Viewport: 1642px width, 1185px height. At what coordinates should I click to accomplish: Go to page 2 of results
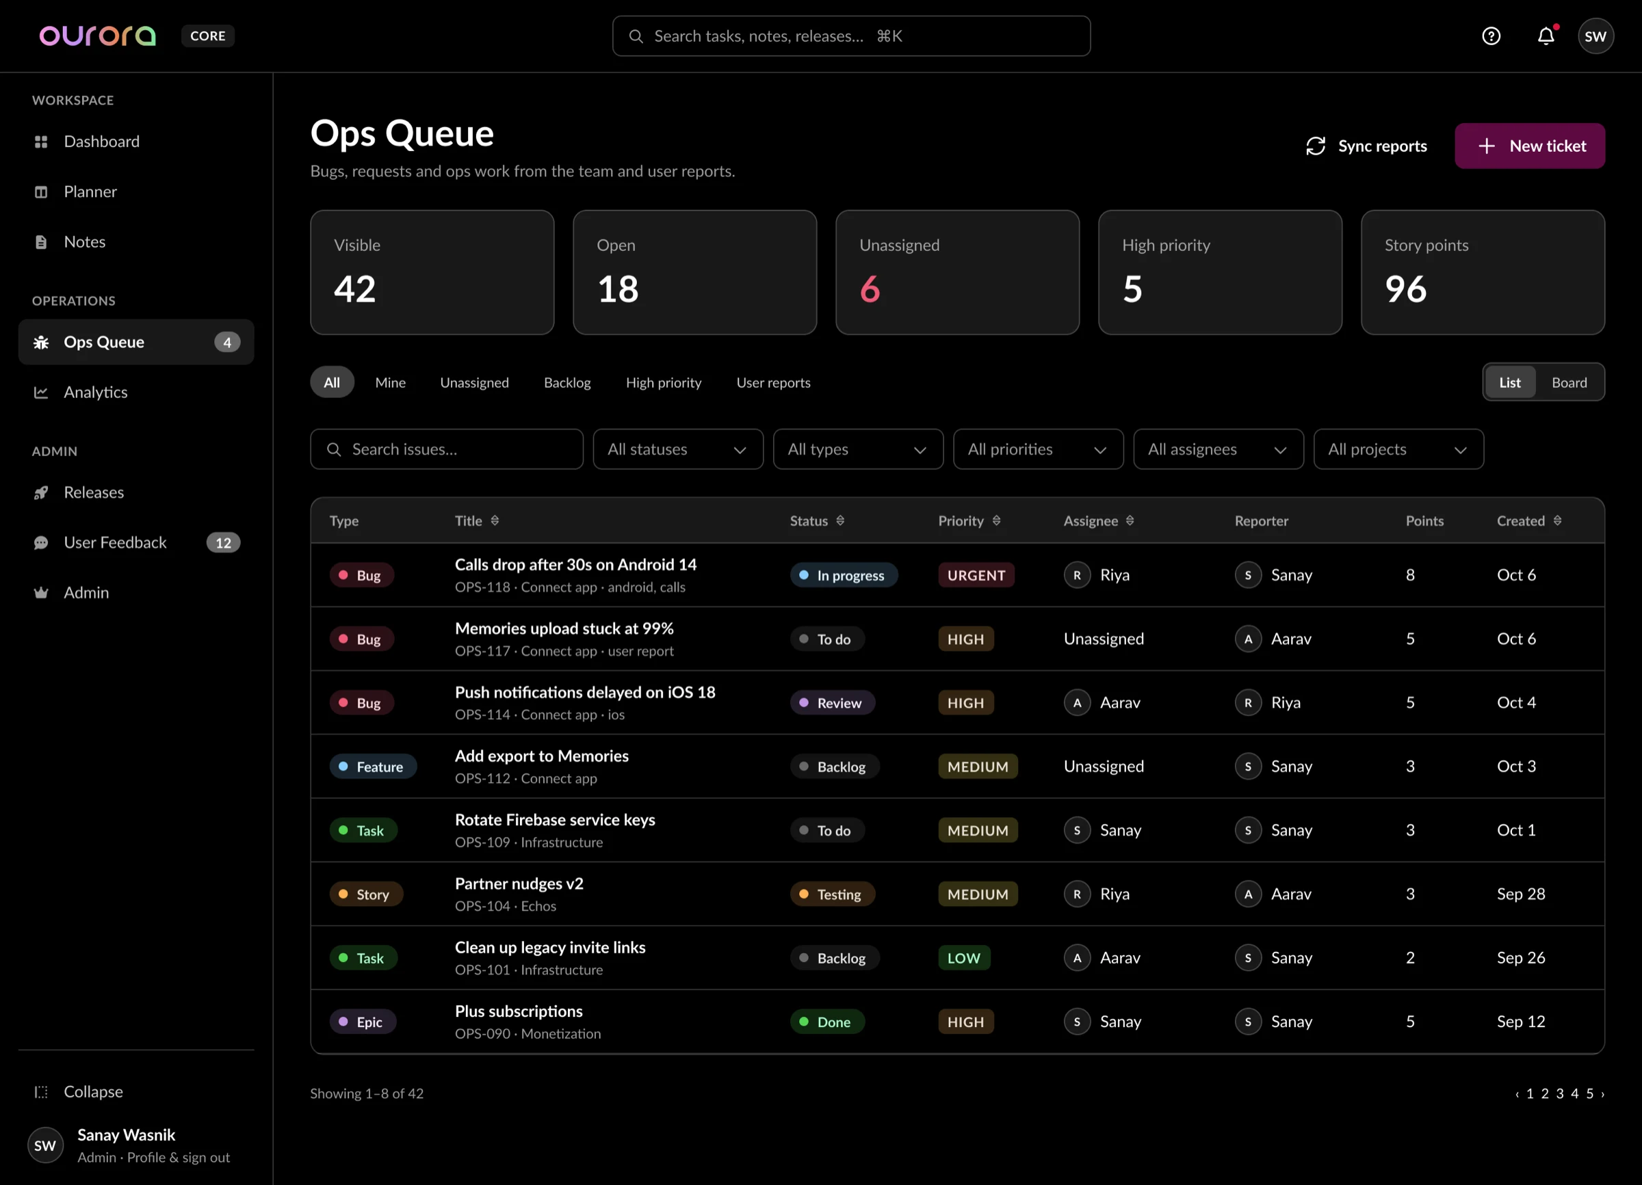(x=1544, y=1093)
